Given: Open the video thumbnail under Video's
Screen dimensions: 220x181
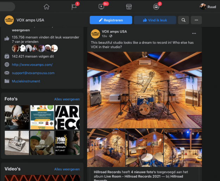Looking at the screenshot, I should (x=42, y=178).
